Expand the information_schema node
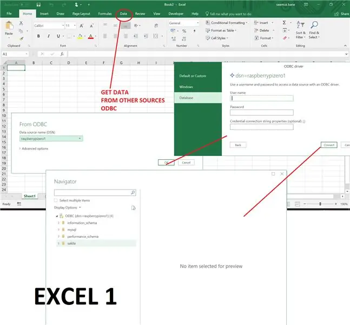The image size is (350, 325). 58,223
